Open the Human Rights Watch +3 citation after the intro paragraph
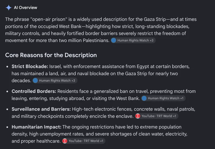Viewport: 215px width, 149px height. click(133, 40)
